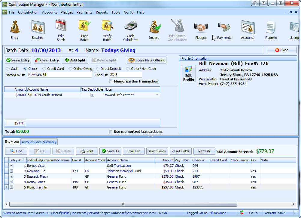The height and width of the screenshot is (218, 301).
Task: Open the Tools menu
Action: pyautogui.click(x=116, y=12)
